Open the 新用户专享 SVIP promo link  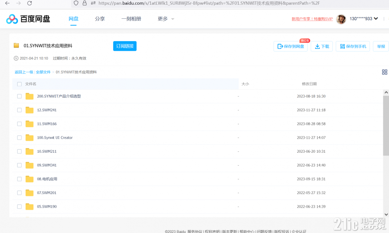click(312, 19)
